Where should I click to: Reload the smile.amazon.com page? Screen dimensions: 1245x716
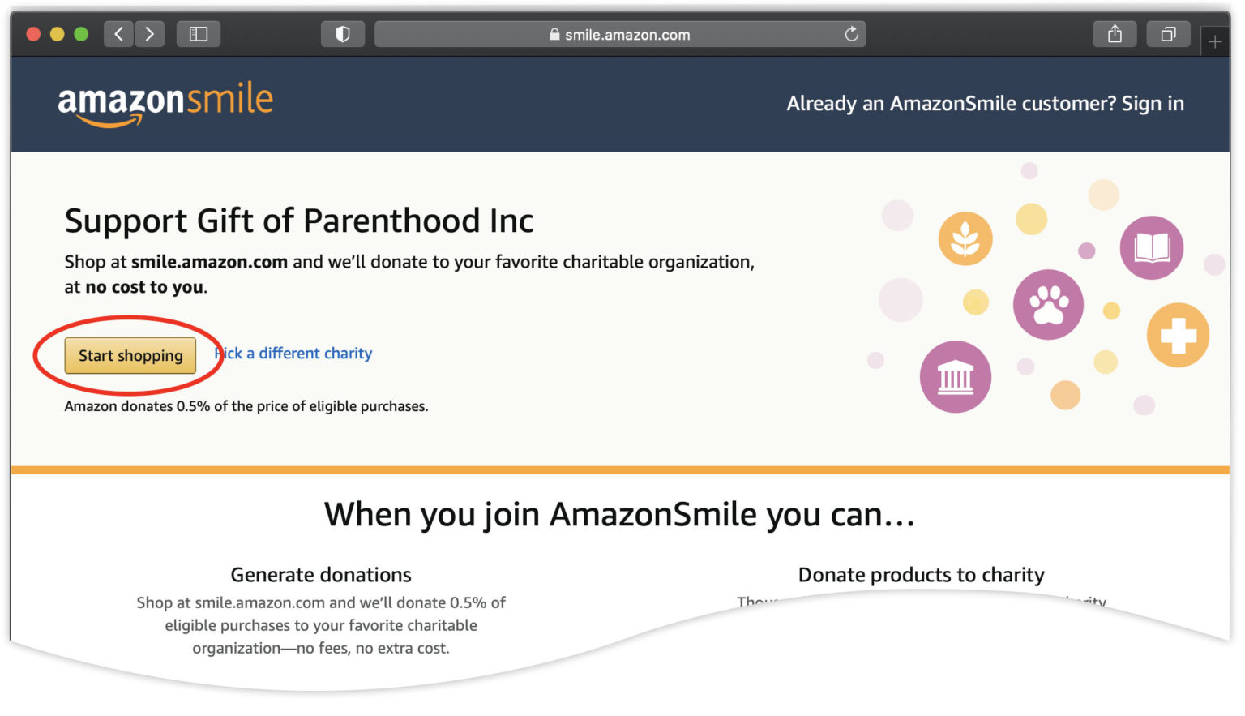tap(851, 34)
